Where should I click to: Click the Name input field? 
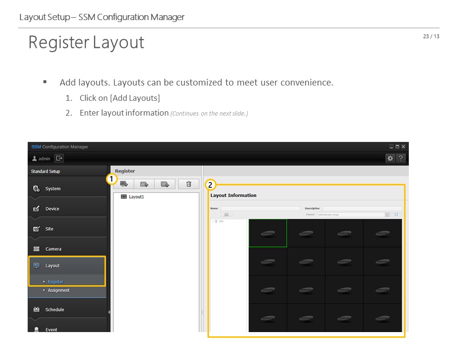pos(260,208)
